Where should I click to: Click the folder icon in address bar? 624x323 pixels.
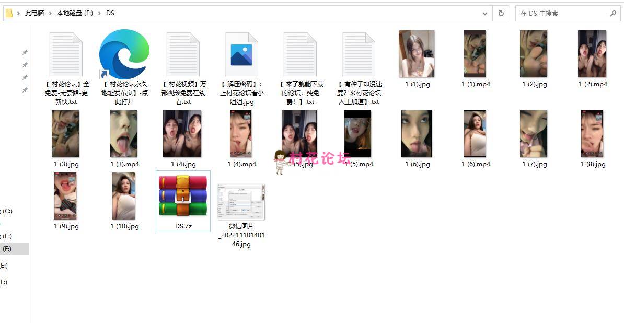coord(9,13)
